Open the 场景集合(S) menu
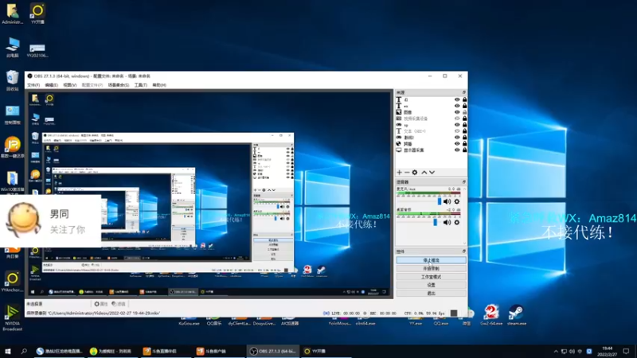This screenshot has width=637, height=358. pos(118,85)
